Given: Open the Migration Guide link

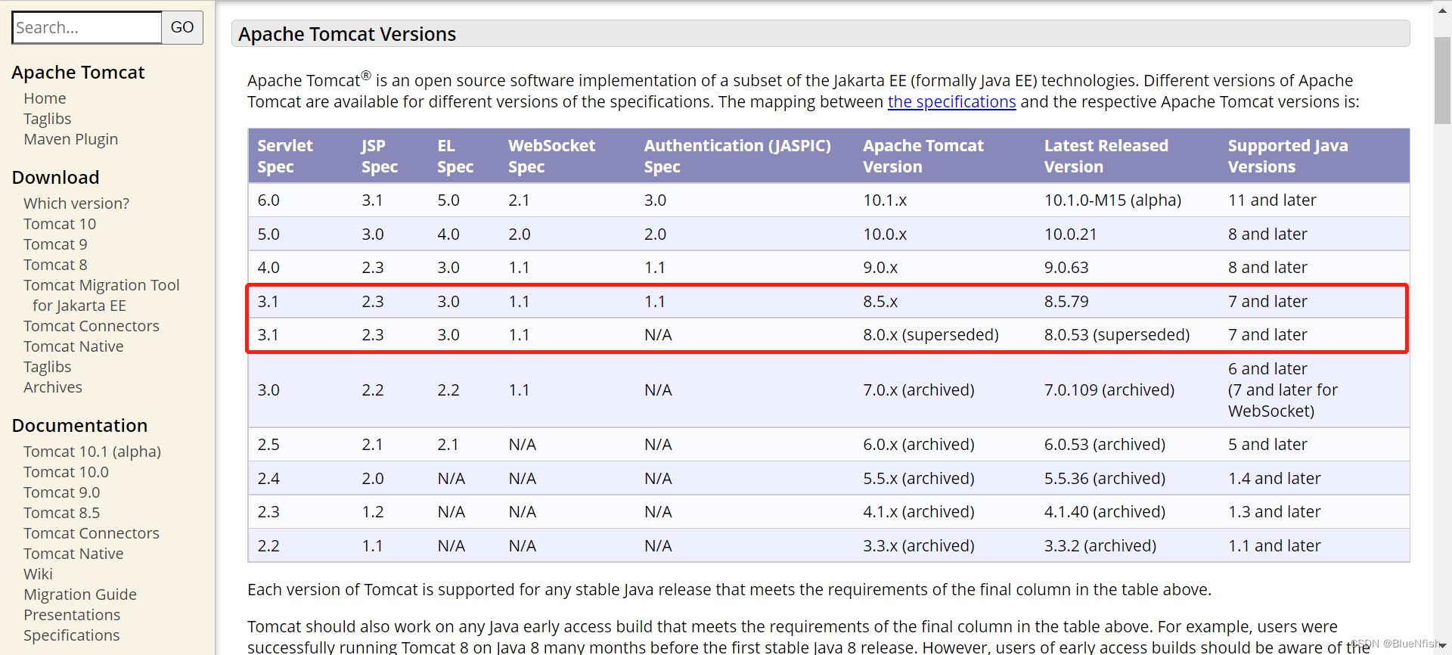Looking at the screenshot, I should pos(80,594).
